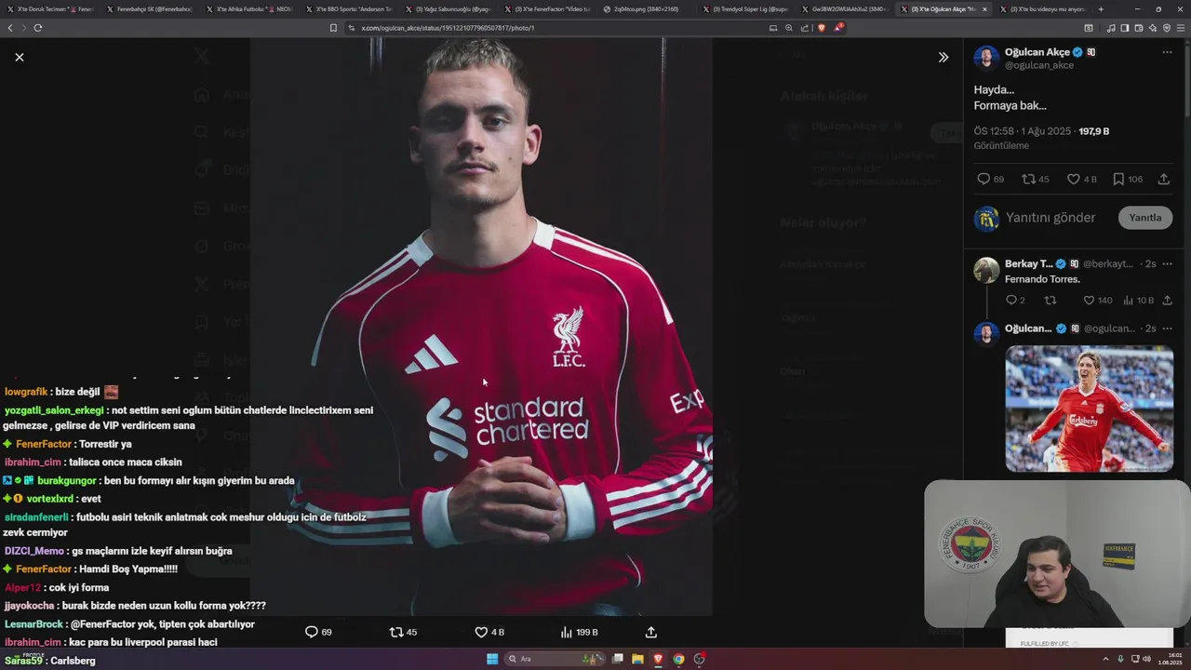Open more options on Oğulcan Akçe's post
1191x670 pixels.
[1167, 52]
